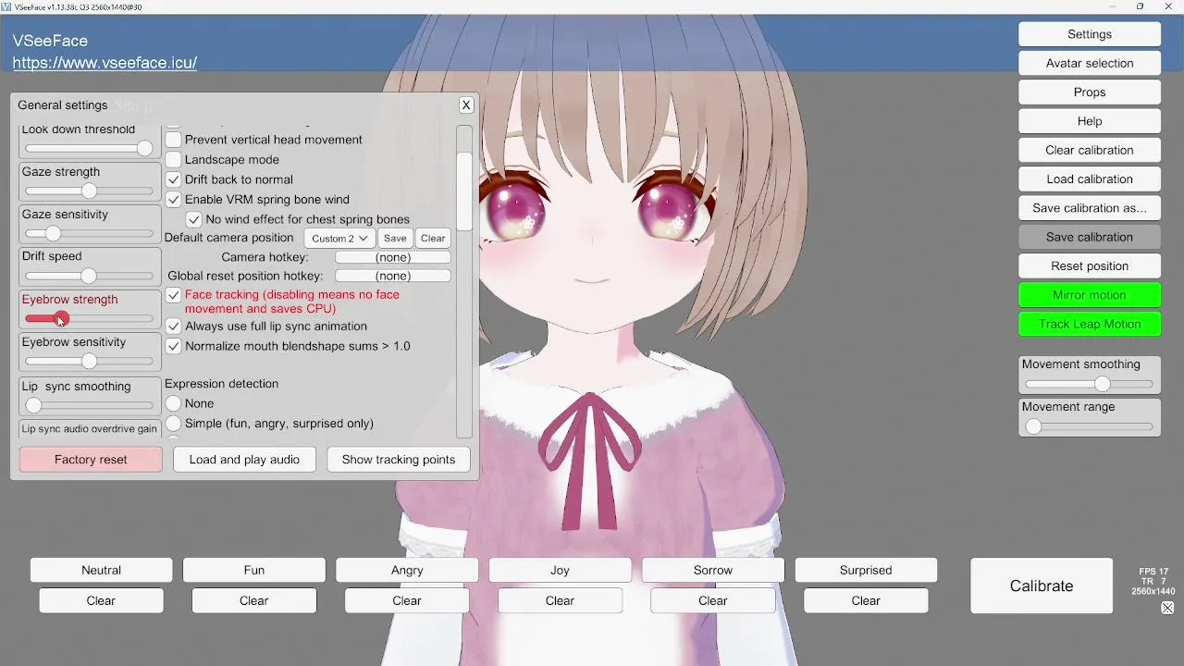Click Clear calibration
Viewport: 1184px width, 666px height.
click(x=1090, y=150)
